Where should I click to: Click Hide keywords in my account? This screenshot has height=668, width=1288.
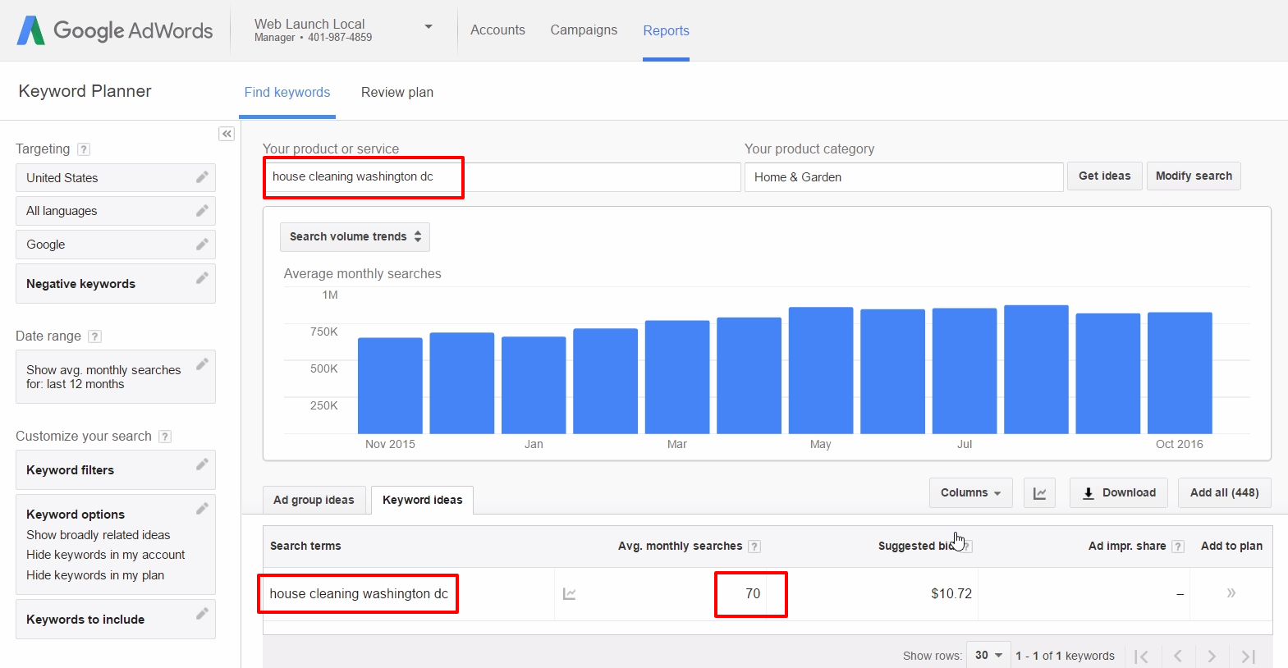tap(106, 556)
